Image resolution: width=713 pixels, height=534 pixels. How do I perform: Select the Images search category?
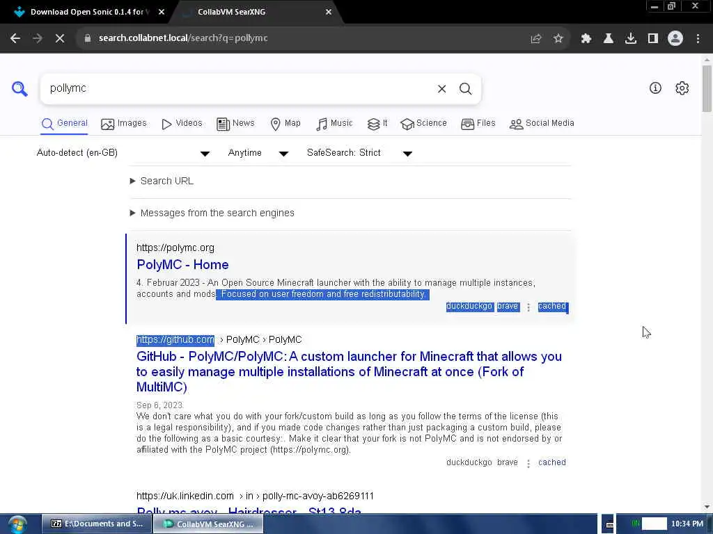click(x=124, y=124)
